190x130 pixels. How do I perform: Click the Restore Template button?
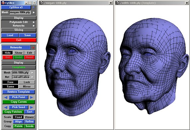point(19,92)
